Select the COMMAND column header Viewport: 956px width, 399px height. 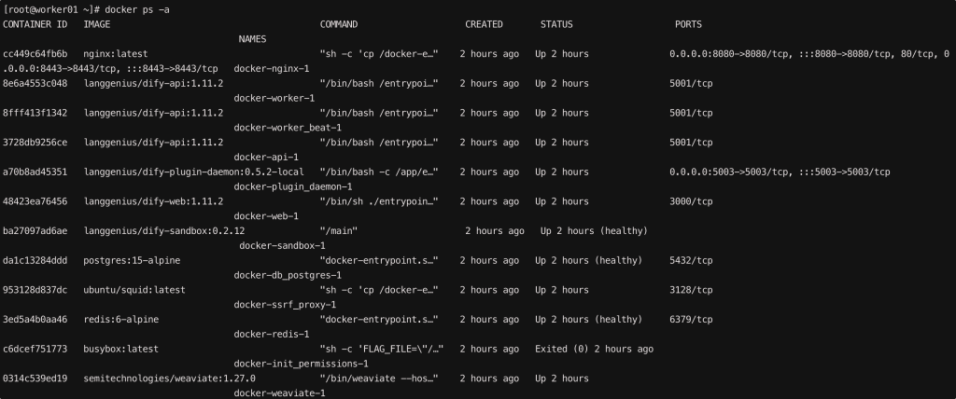340,24
